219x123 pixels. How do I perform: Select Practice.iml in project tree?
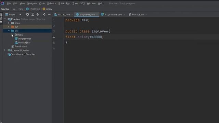[x=27, y=46]
